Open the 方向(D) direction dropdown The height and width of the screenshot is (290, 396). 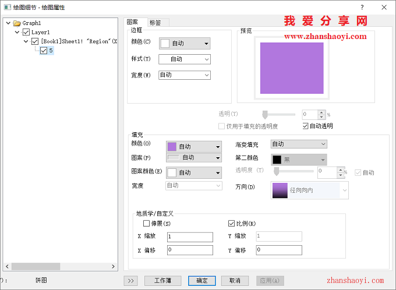click(310, 190)
